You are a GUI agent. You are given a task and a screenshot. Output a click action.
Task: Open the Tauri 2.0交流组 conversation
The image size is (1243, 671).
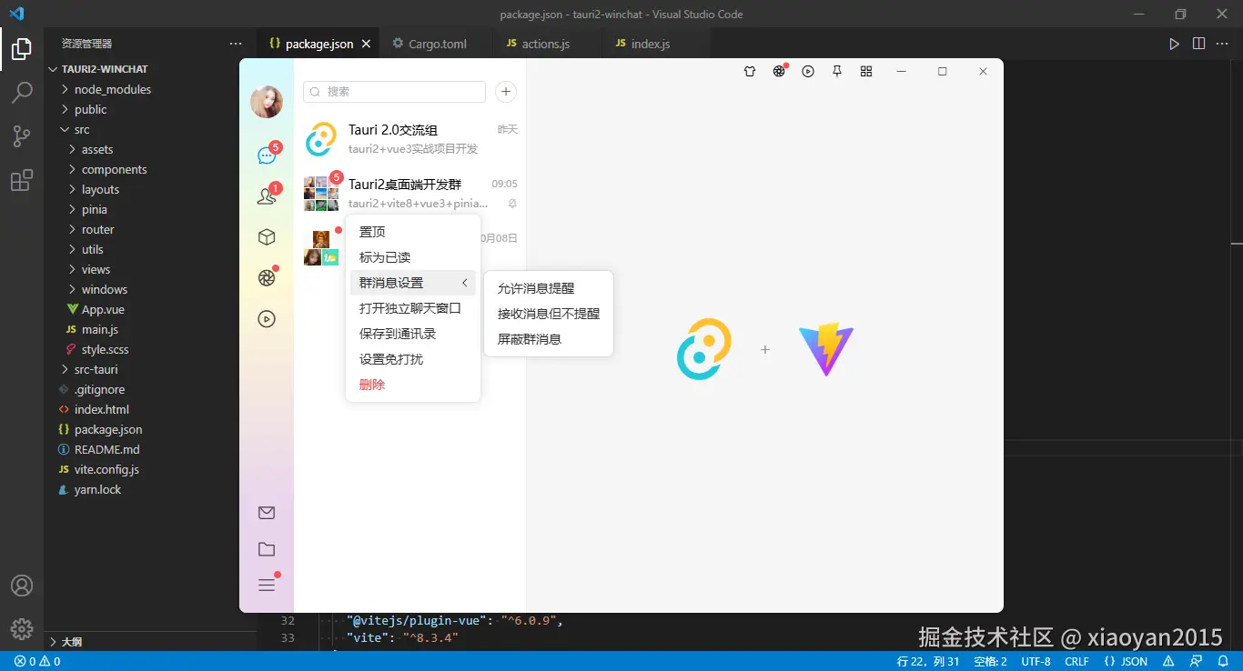pyautogui.click(x=410, y=139)
